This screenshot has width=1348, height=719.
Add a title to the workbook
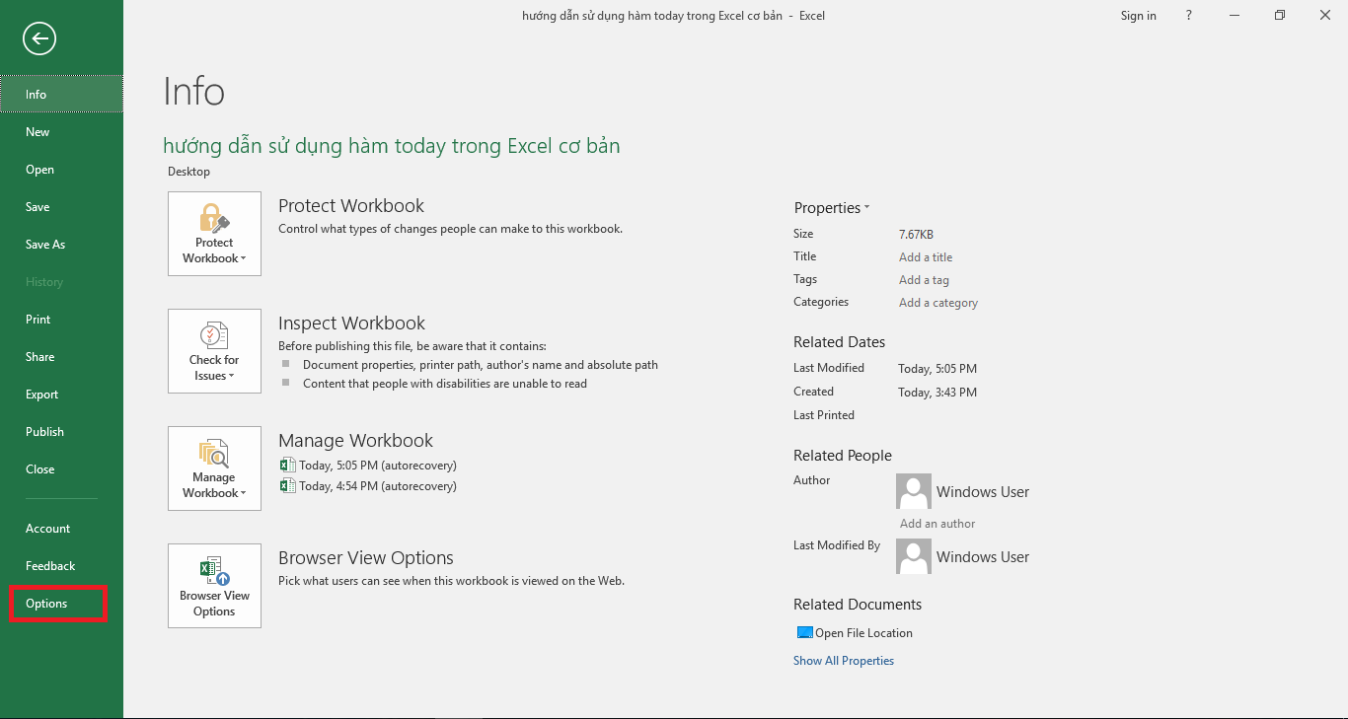[926, 257]
